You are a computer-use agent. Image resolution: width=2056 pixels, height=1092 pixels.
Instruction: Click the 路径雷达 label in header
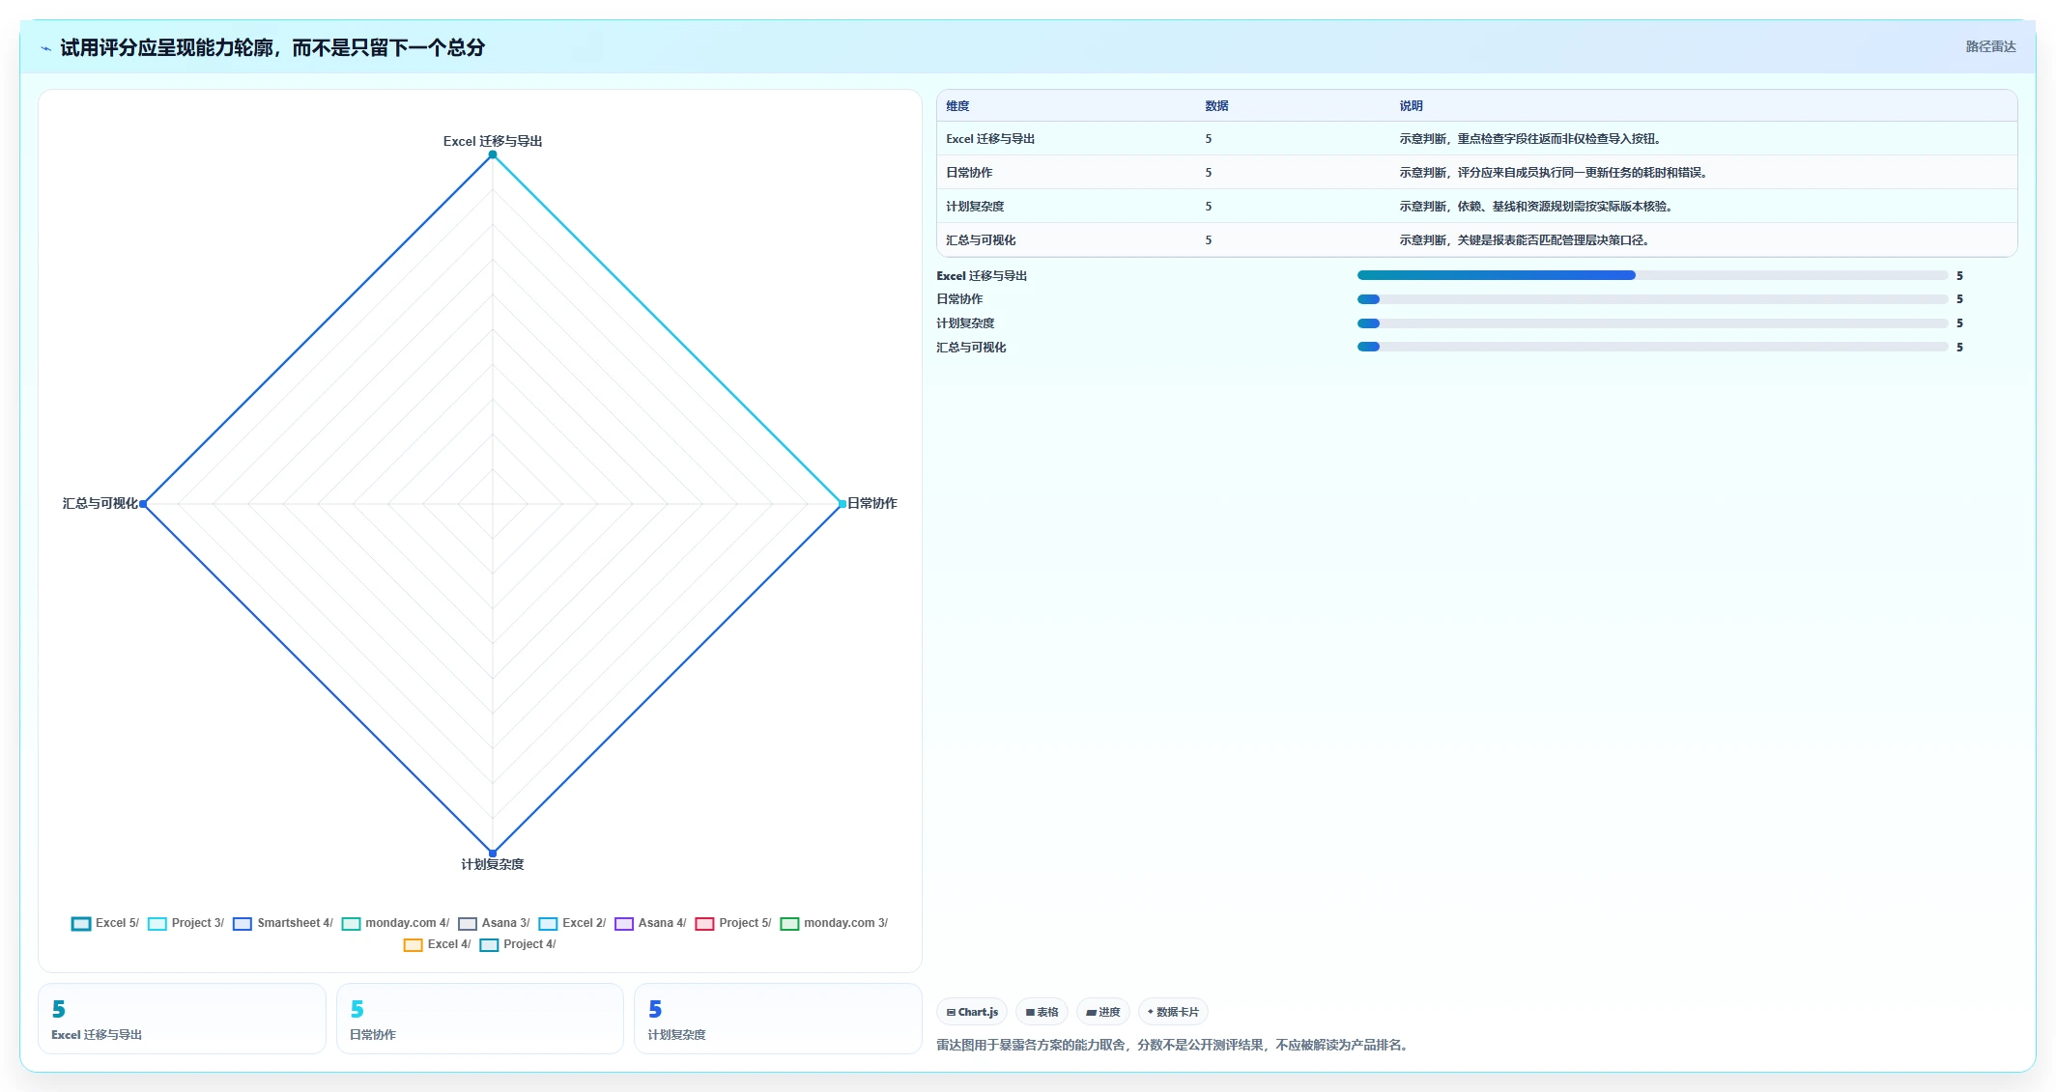coord(1990,46)
